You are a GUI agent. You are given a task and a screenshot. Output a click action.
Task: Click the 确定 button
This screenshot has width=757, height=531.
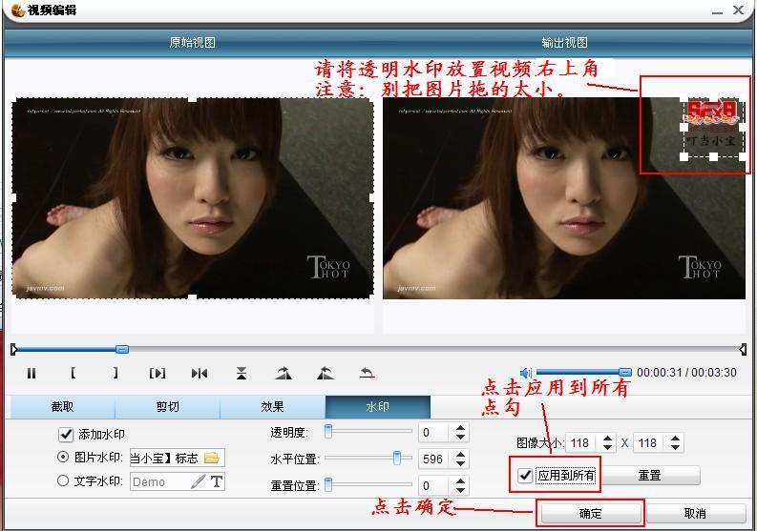590,513
